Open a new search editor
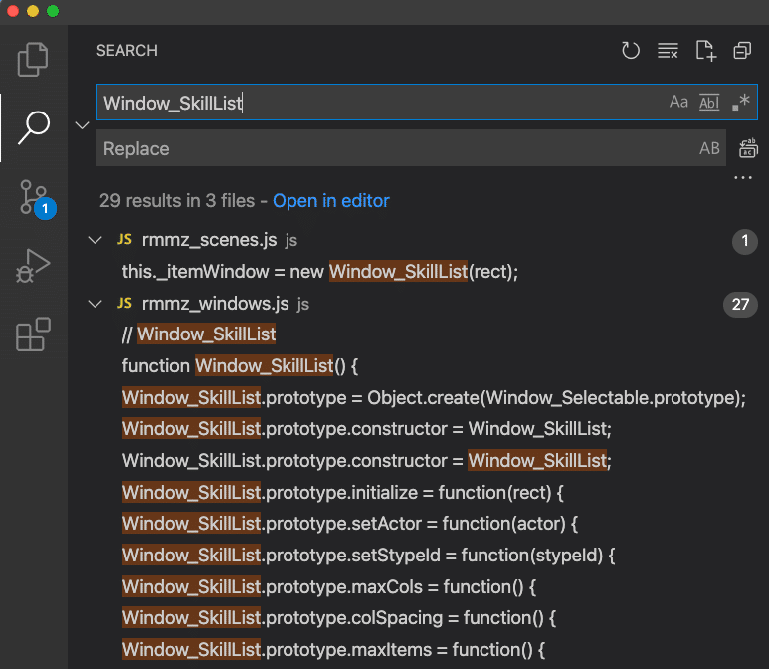 coord(705,50)
